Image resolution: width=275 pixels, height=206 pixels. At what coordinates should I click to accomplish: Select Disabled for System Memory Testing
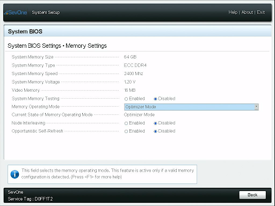[155, 99]
